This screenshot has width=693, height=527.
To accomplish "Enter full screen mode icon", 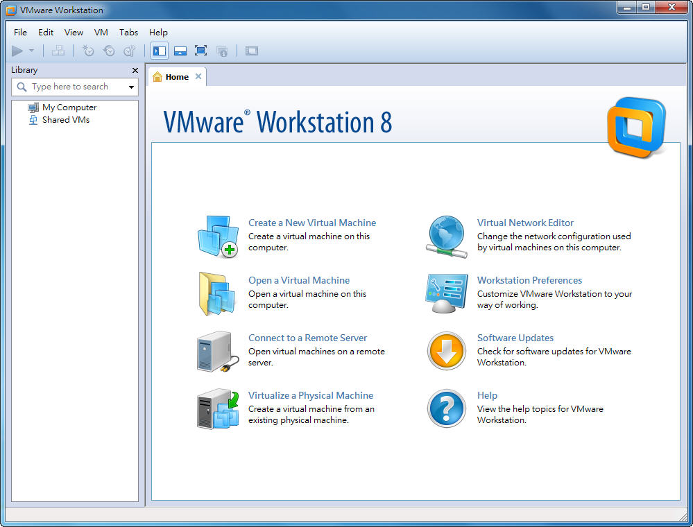I will click(201, 51).
